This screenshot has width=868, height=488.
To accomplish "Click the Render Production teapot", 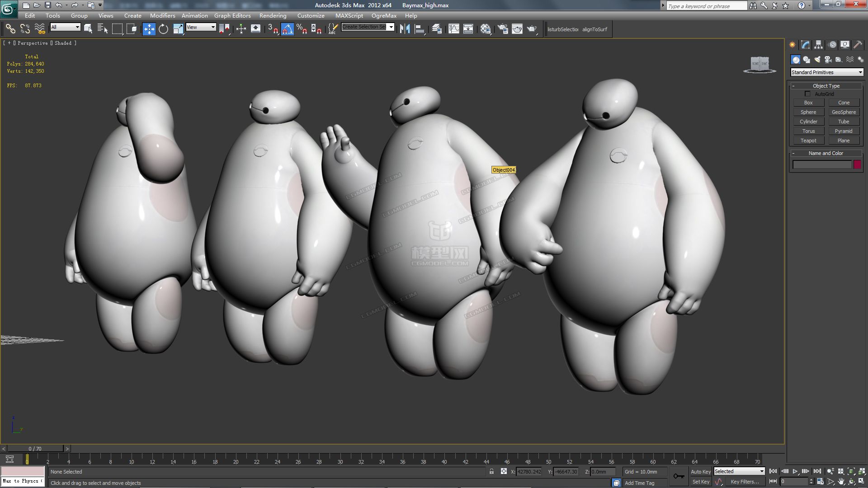I will (532, 29).
